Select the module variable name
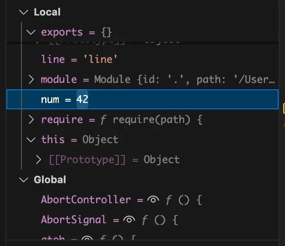This screenshot has width=285, height=246. coord(59,79)
